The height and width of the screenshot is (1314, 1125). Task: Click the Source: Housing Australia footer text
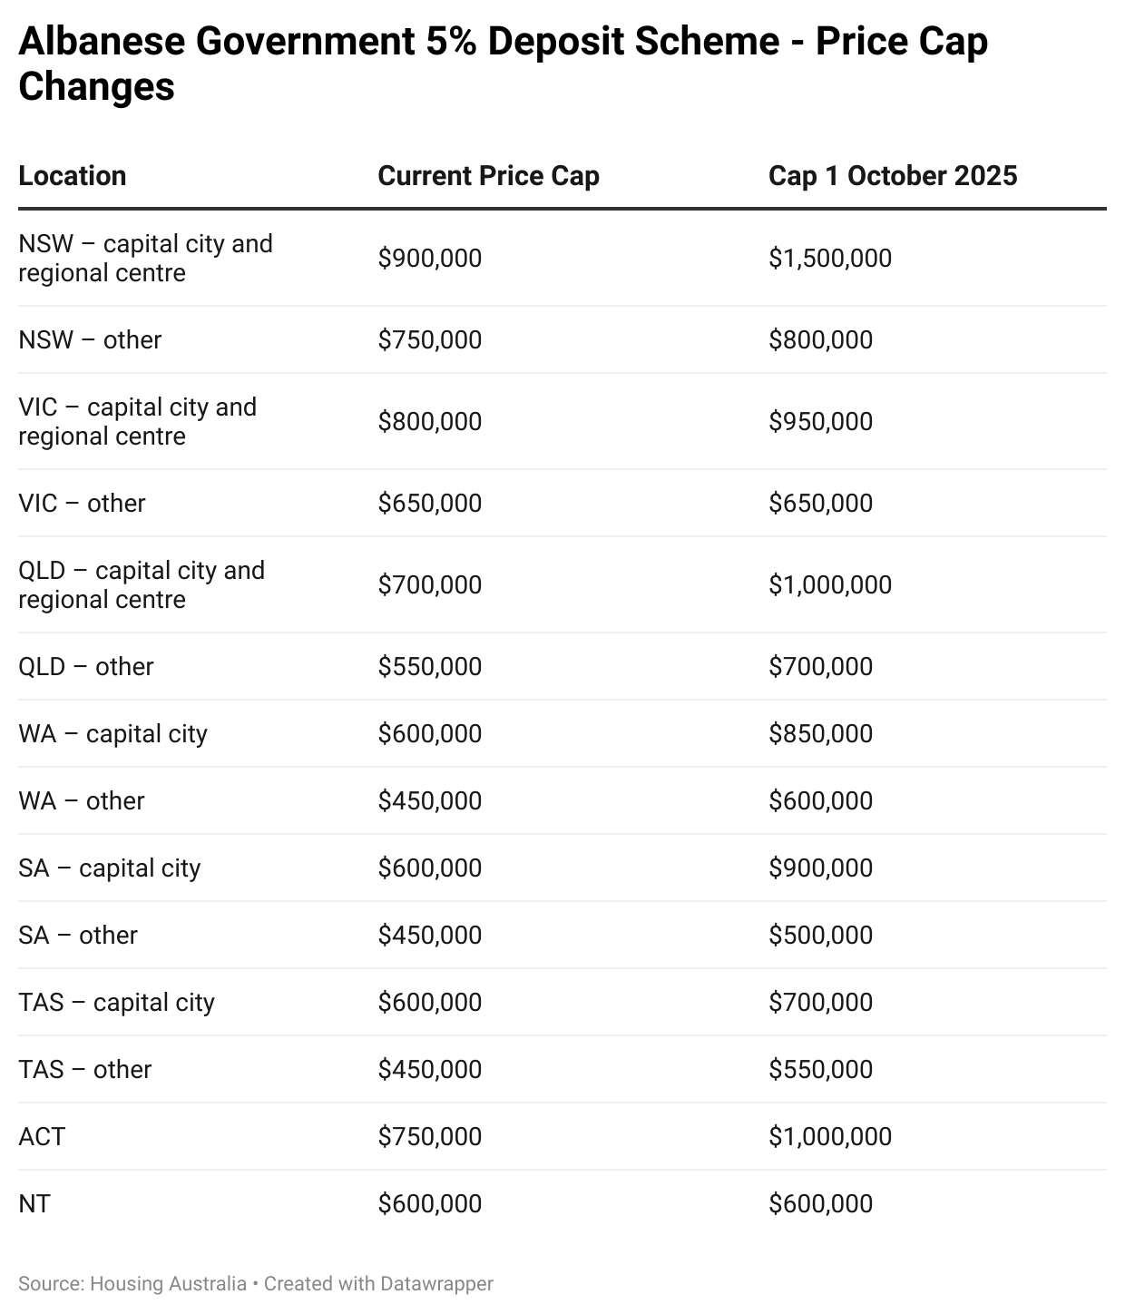pyautogui.click(x=132, y=1284)
